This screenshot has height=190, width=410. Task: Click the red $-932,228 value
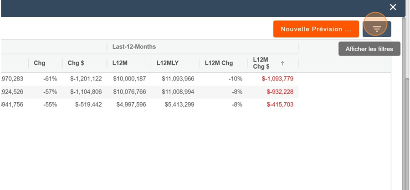279,92
